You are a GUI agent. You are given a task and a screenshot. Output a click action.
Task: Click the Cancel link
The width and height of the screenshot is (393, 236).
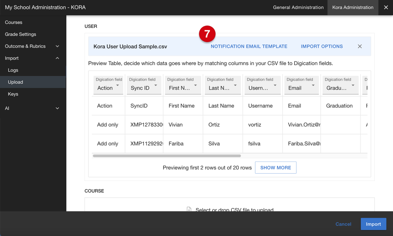(343, 224)
